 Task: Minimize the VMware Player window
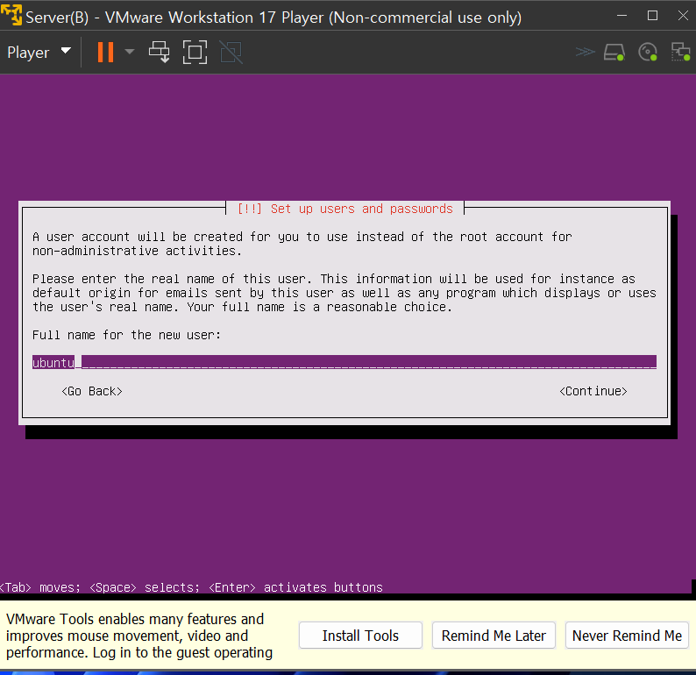click(621, 16)
